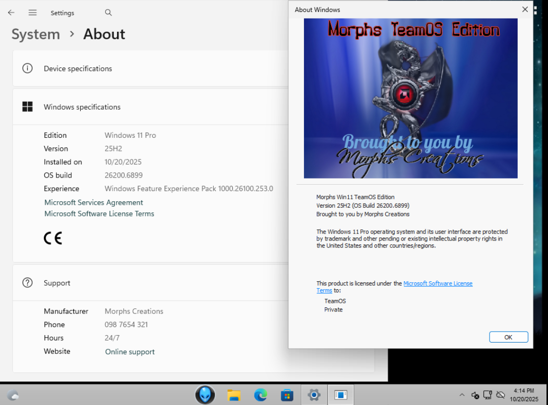Image resolution: width=548 pixels, height=405 pixels.
Task: Click the alien head Start button
Action: click(x=205, y=395)
